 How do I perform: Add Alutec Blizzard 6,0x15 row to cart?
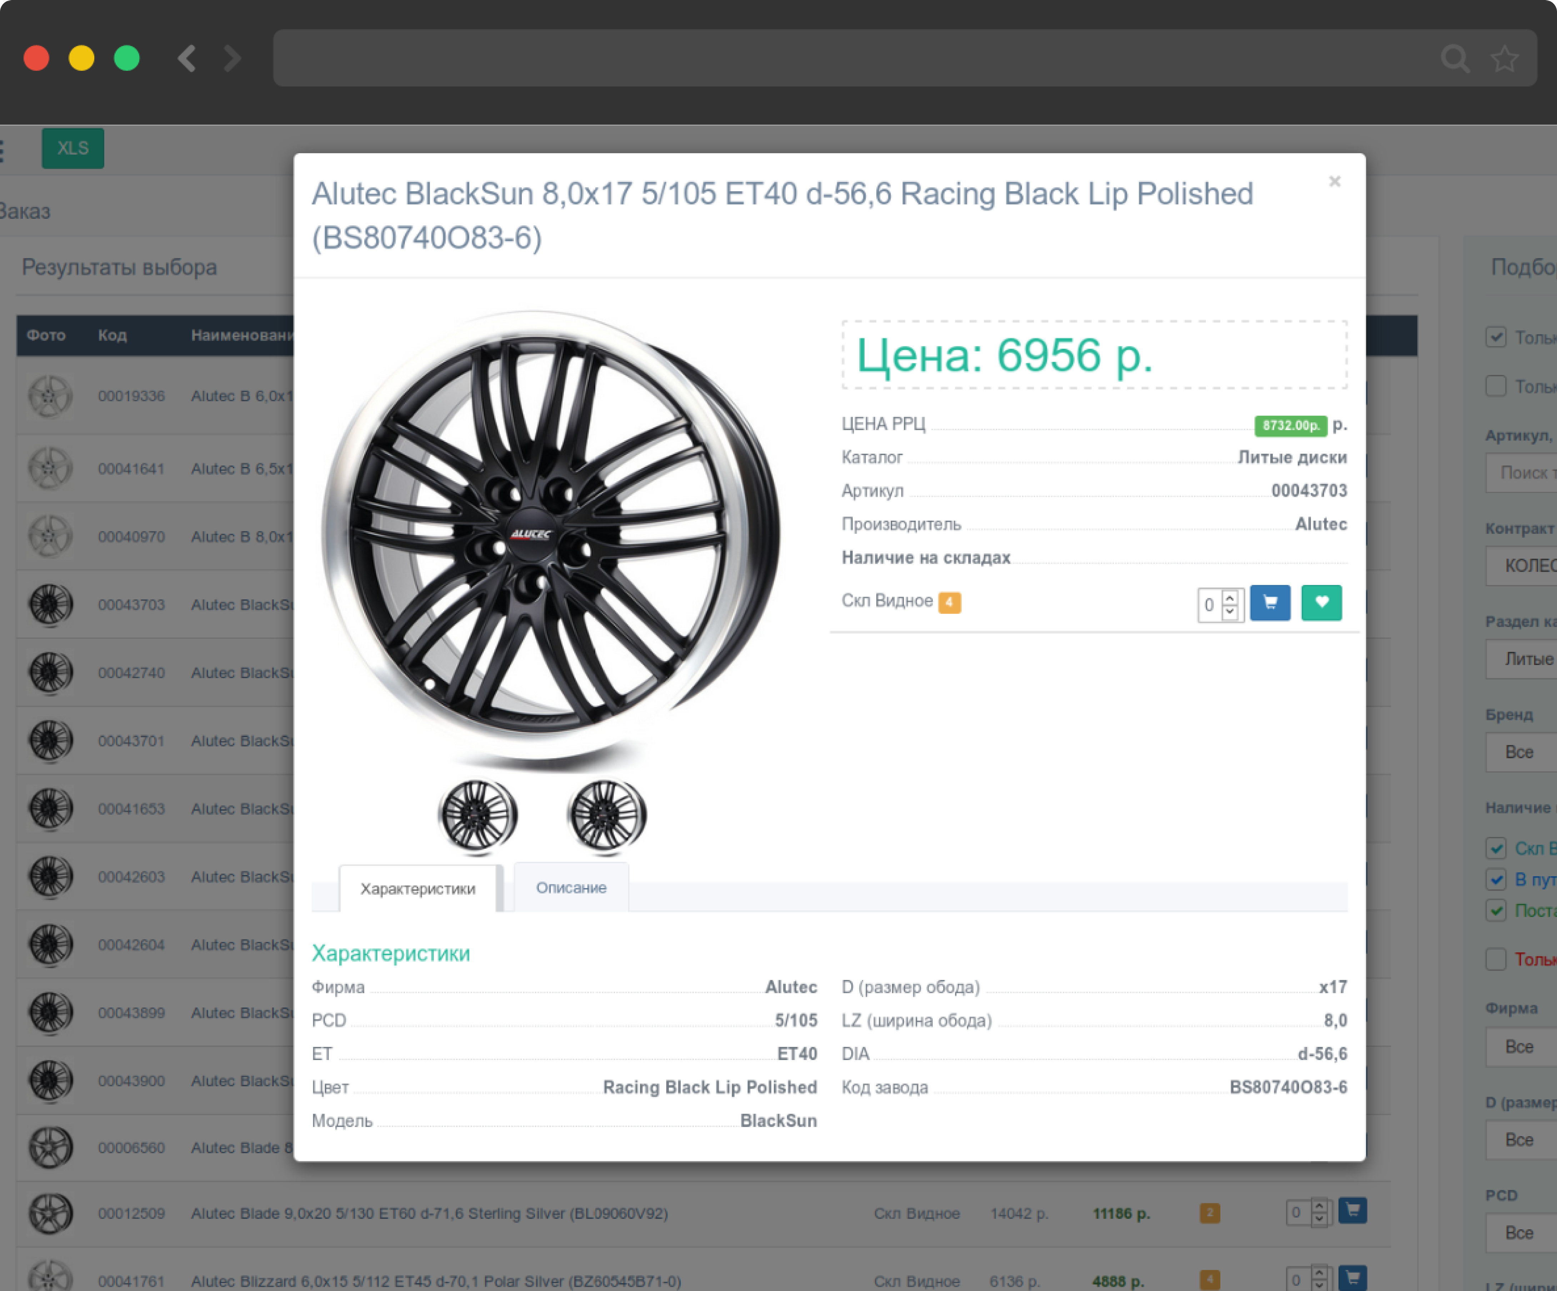tap(1352, 1278)
